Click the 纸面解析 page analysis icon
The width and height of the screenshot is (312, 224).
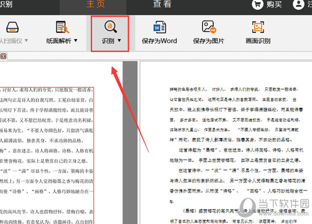click(62, 27)
